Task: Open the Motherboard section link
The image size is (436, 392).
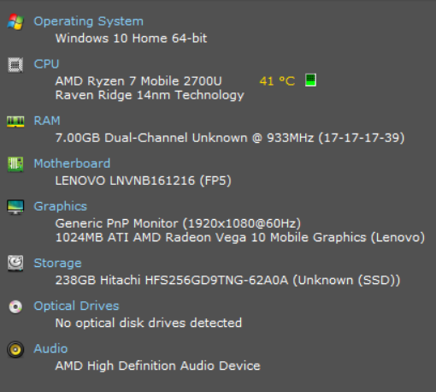Action: [72, 163]
